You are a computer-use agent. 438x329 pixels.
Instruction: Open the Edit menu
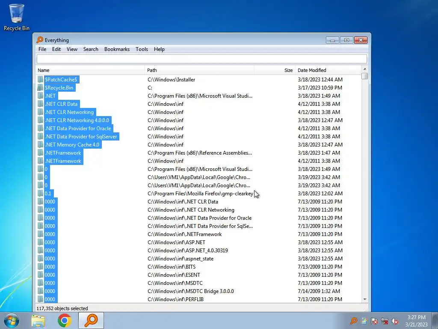(56, 49)
